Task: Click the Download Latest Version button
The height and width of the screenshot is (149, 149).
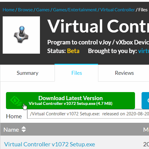Action: coord(70,100)
